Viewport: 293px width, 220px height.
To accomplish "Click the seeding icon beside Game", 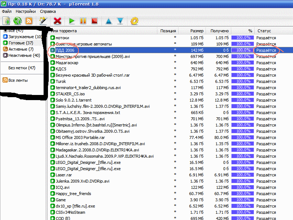I will (52, 200).
